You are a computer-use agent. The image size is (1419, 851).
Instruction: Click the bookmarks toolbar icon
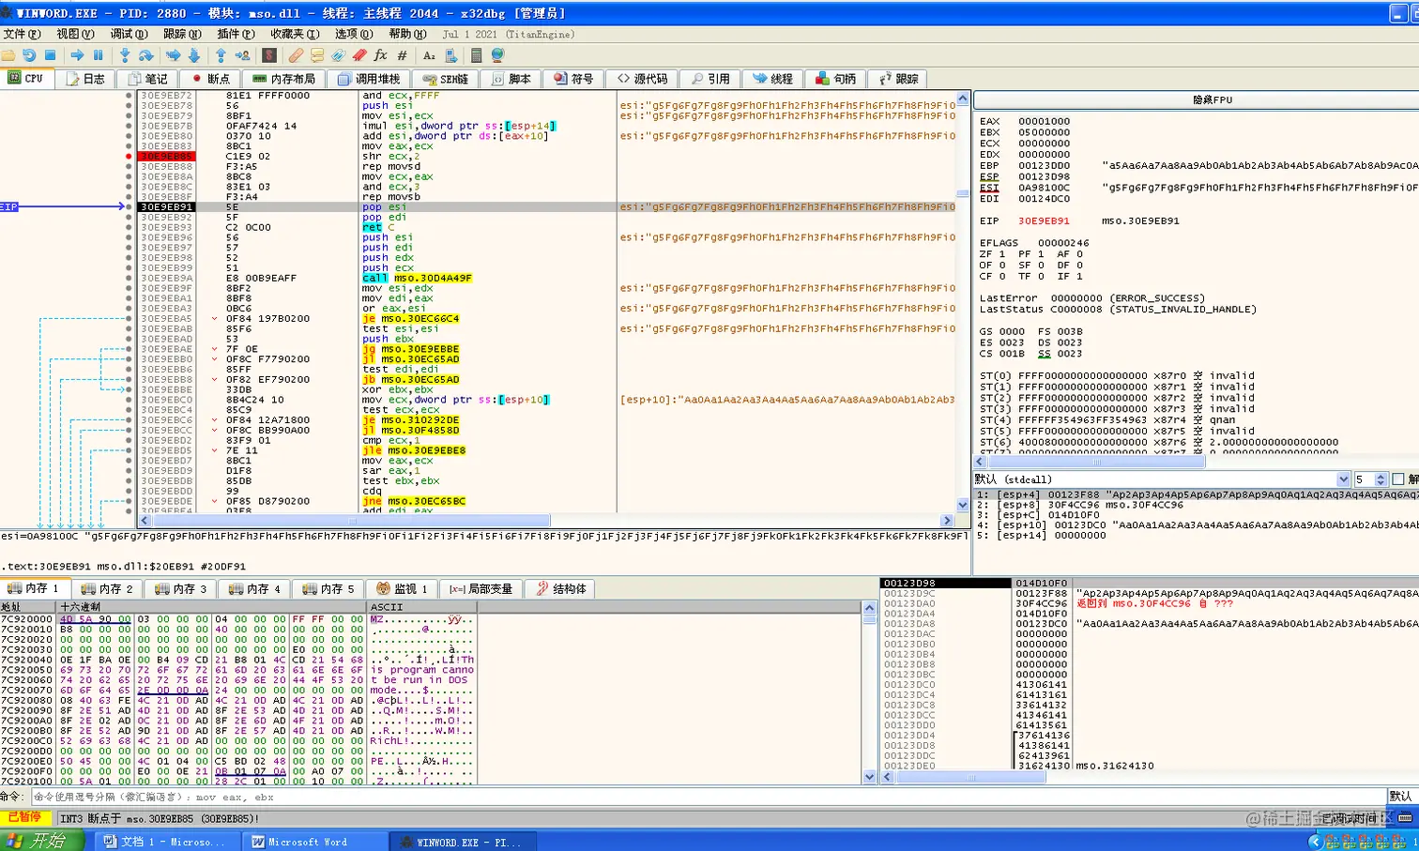click(359, 55)
